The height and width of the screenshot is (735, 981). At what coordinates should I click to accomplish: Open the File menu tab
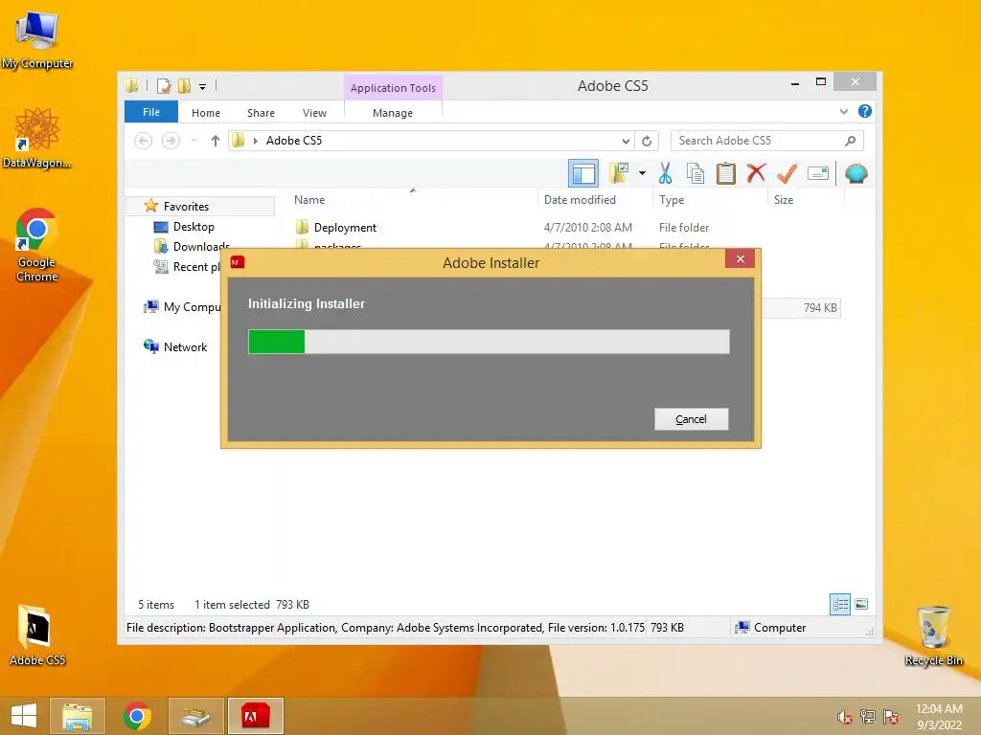click(x=151, y=112)
